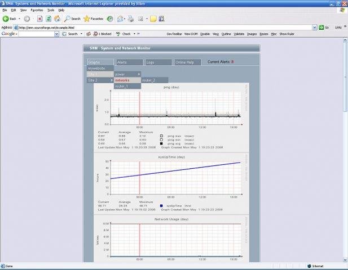Open the Google Search button dropdown arrow
This screenshot has width=348, height=270.
click(x=81, y=34)
